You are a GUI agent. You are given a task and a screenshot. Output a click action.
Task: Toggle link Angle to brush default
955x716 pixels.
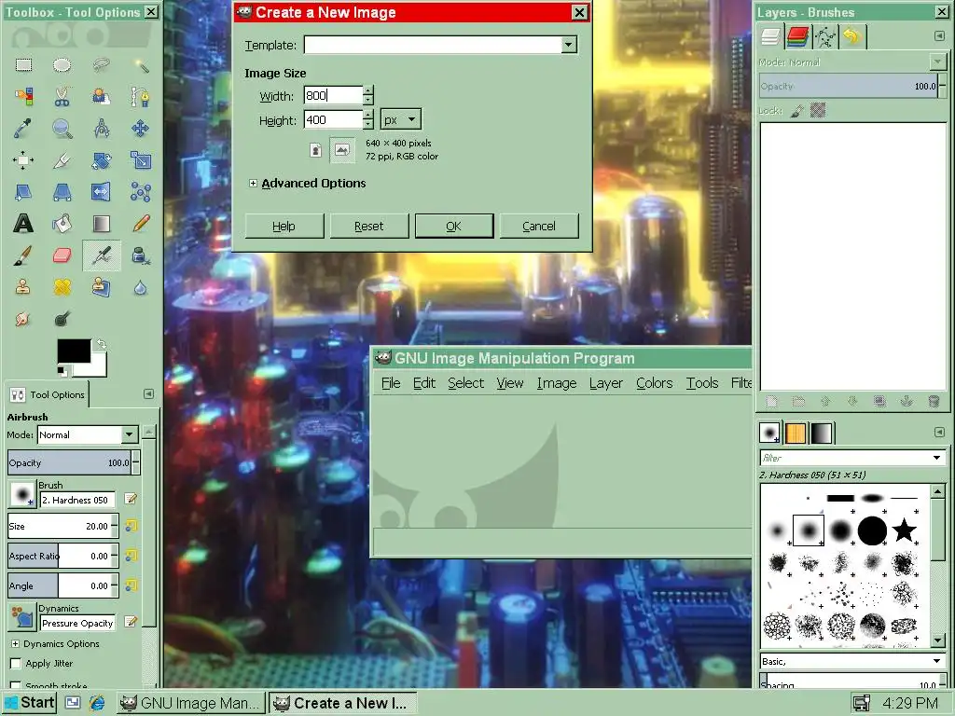click(131, 585)
